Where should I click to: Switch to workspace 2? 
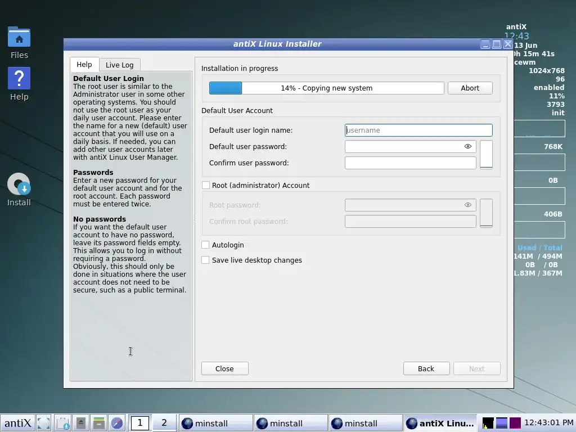164,423
